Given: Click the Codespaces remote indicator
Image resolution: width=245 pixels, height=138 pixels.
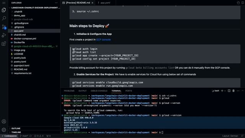Looking at the screenshot, I should coord(9,136).
